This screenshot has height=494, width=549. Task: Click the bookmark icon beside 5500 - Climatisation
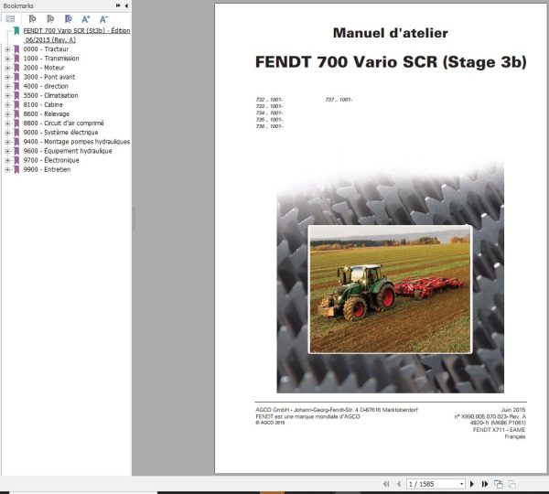click(16, 95)
